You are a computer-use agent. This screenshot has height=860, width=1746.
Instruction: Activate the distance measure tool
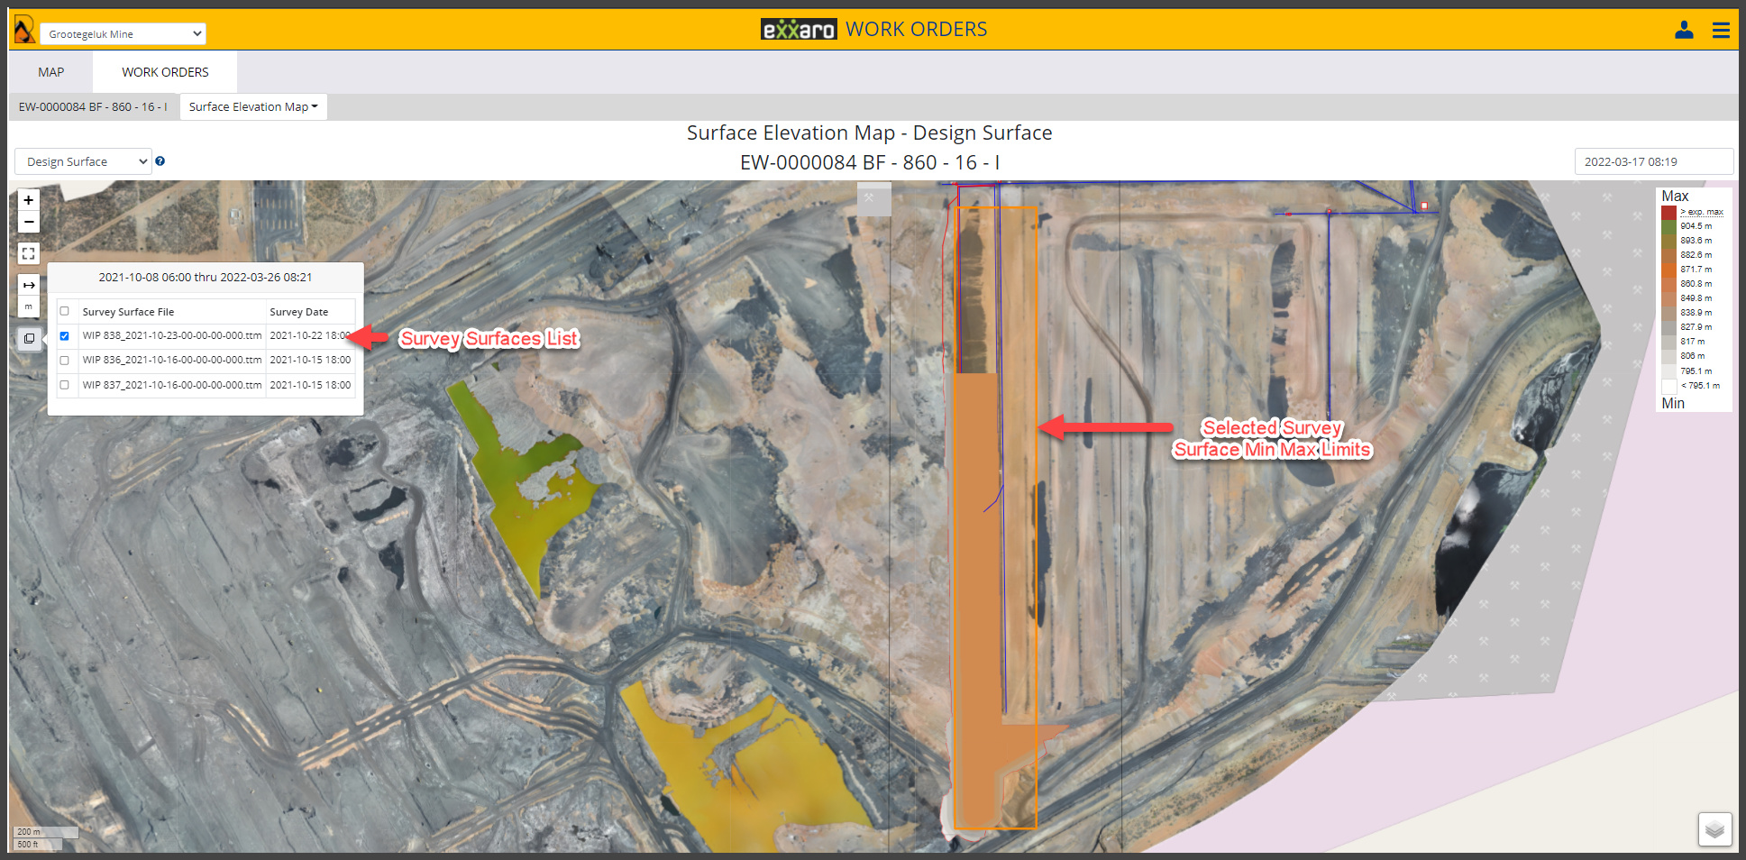coord(29,285)
